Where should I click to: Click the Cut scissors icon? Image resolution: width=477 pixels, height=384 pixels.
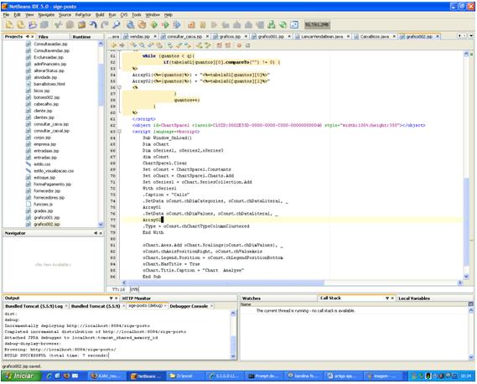point(58,25)
